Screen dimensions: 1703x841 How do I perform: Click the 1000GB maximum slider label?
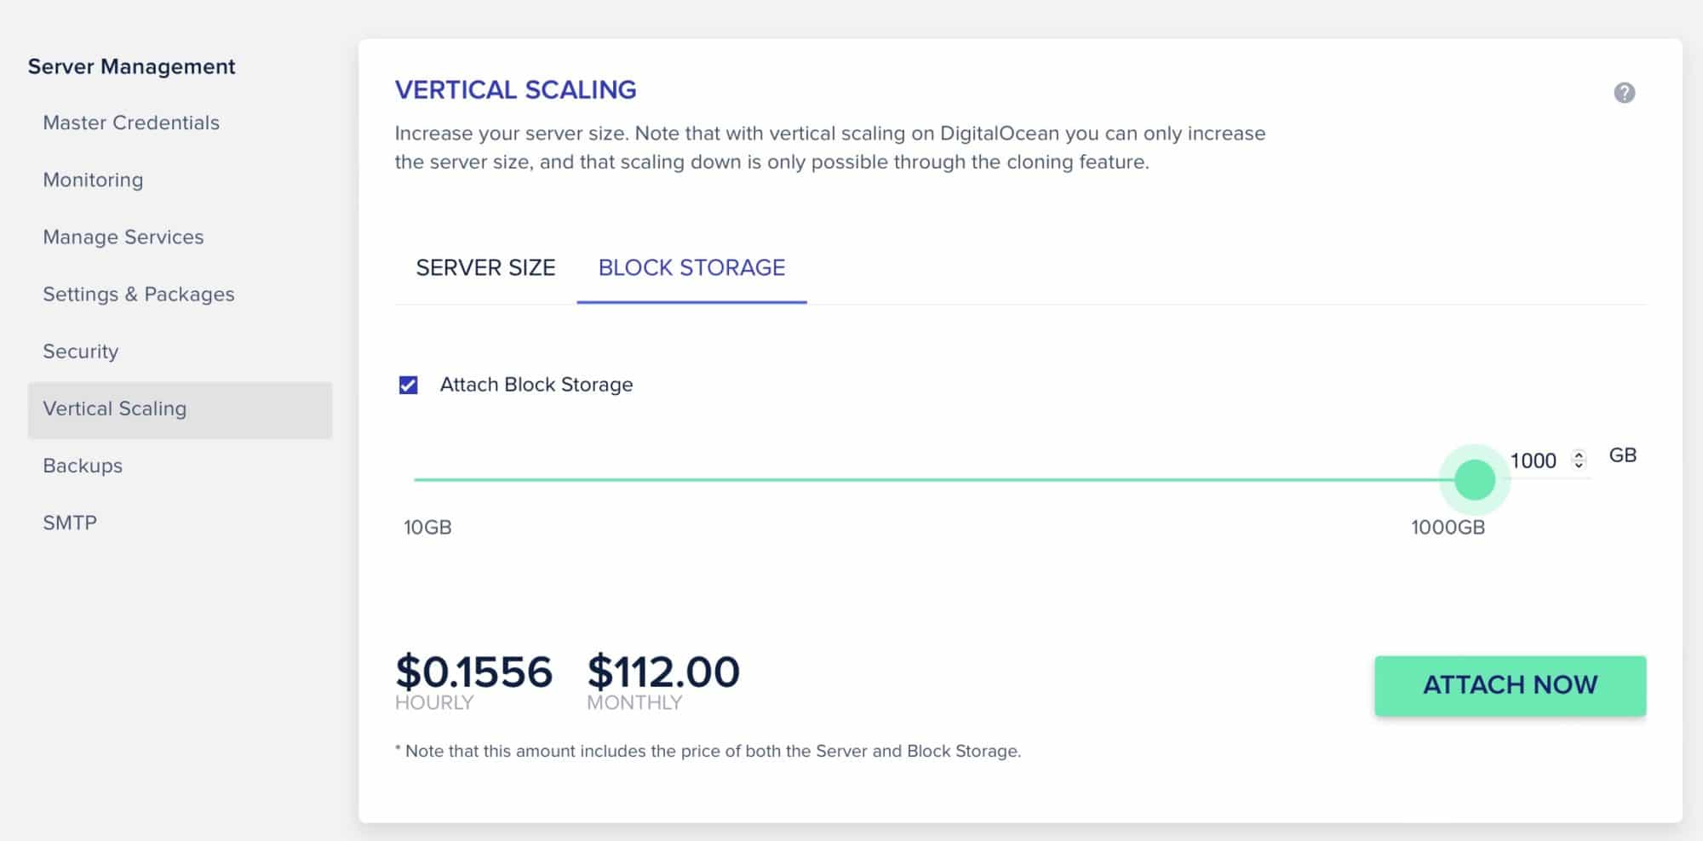(x=1448, y=528)
